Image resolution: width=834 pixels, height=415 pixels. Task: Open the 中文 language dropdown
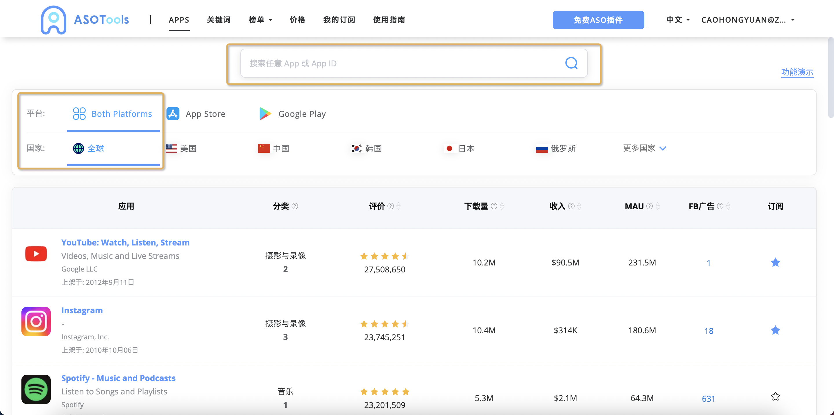678,20
